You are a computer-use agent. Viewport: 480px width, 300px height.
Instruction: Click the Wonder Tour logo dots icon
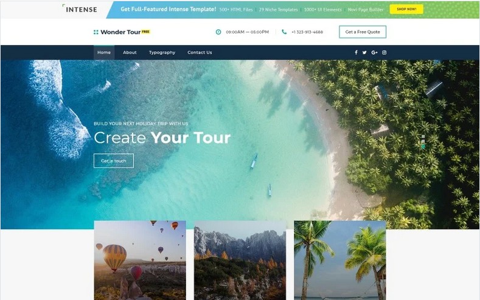(96, 32)
